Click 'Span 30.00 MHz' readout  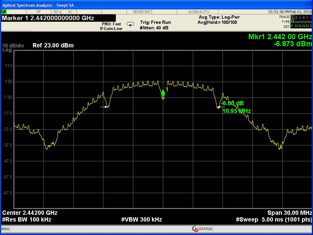pyautogui.click(x=290, y=213)
